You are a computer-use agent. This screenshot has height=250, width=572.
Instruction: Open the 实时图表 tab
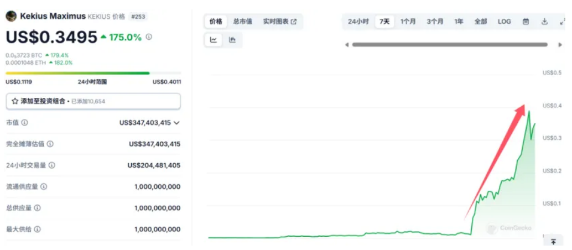(x=280, y=22)
